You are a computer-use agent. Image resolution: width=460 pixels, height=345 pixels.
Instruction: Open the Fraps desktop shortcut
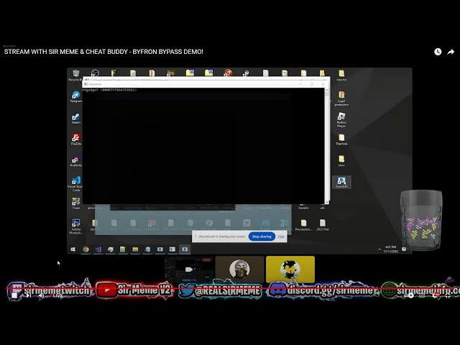(76, 203)
